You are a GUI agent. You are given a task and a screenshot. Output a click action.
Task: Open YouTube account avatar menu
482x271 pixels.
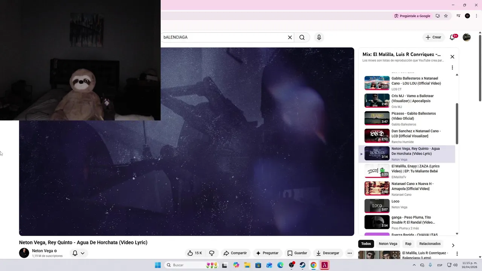click(467, 37)
